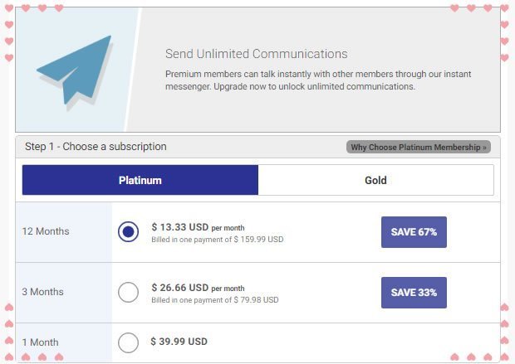Viewport: 515px width, 364px height.
Task: Select the 1 Month radio button
Action: pyautogui.click(x=128, y=342)
